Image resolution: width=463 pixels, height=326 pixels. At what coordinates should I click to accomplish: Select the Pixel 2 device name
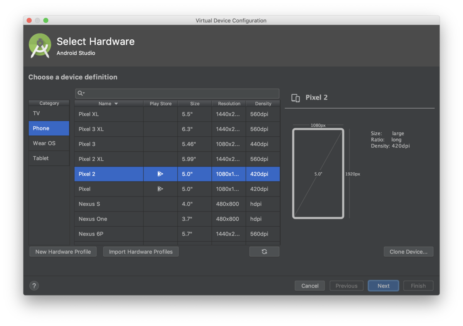point(87,174)
